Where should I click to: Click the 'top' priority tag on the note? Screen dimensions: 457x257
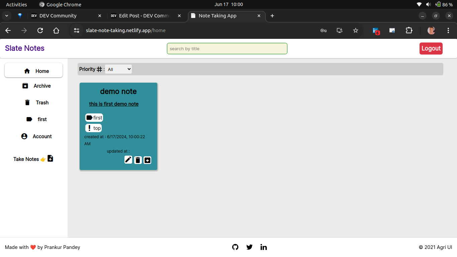[x=93, y=128]
